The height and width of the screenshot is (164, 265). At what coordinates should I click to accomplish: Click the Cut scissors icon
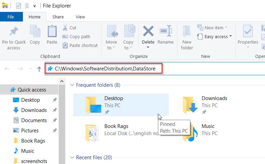point(65,28)
